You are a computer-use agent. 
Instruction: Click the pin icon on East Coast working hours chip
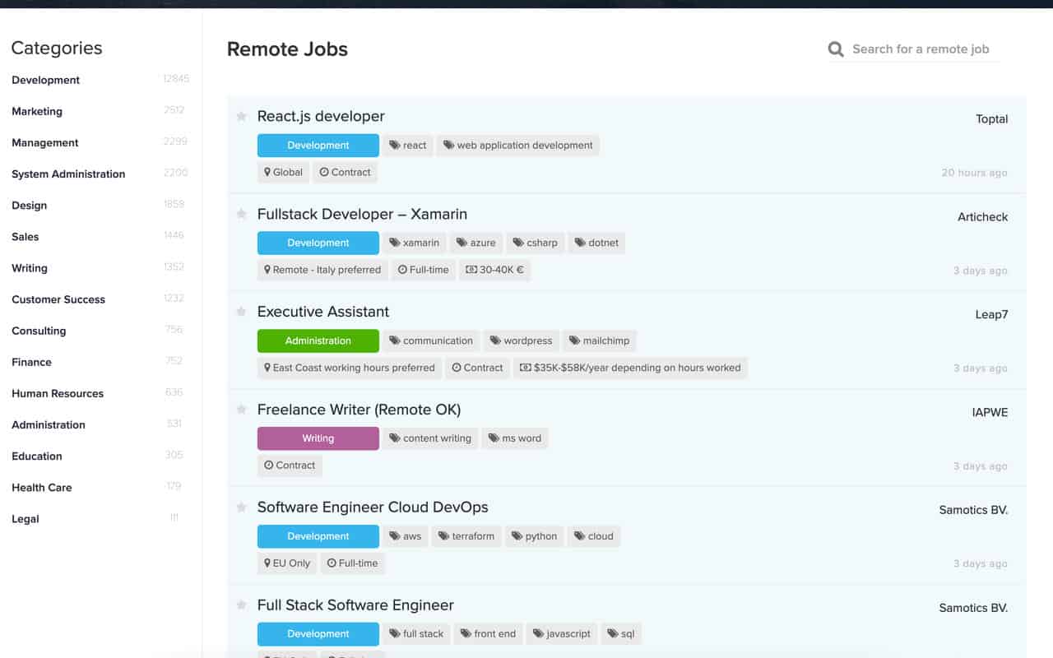(267, 368)
